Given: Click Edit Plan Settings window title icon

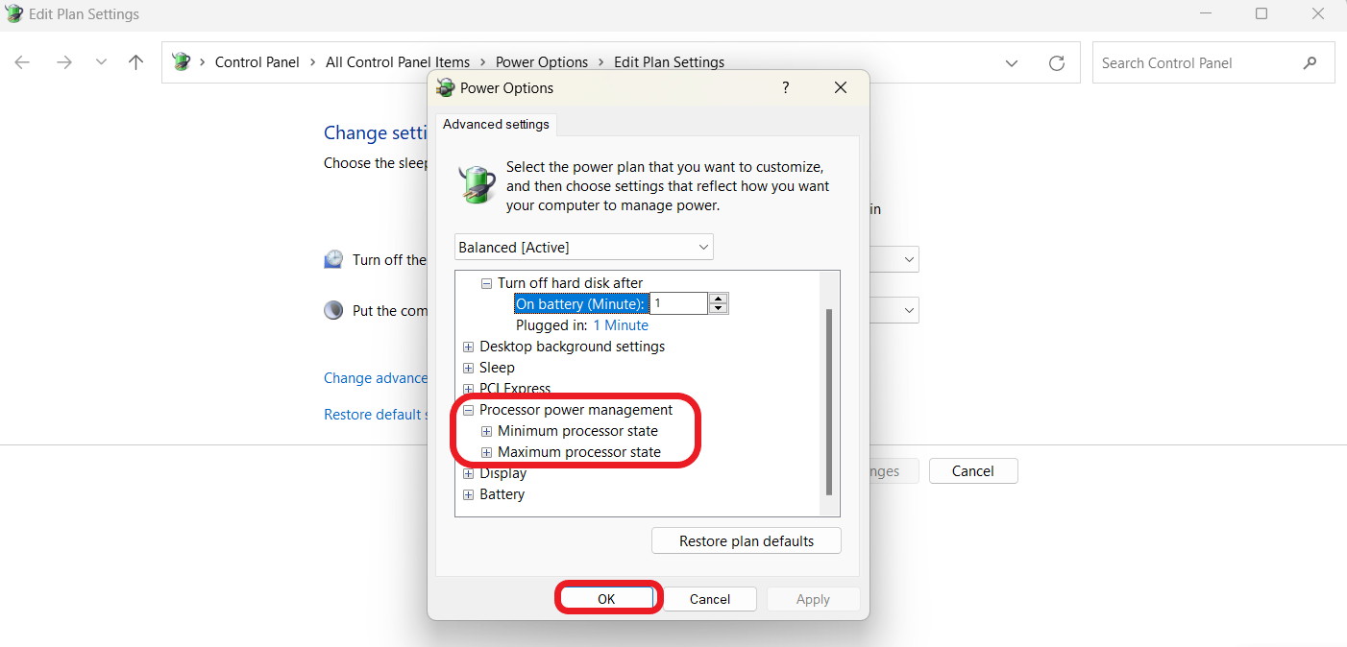Looking at the screenshot, I should [x=14, y=14].
